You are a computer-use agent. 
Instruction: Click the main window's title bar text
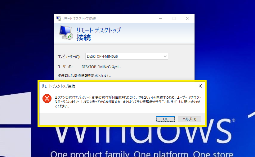coord(79,18)
